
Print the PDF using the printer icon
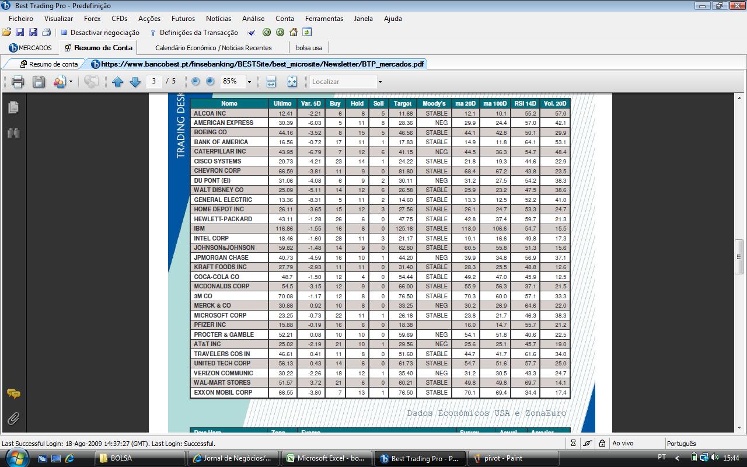pyautogui.click(x=18, y=82)
